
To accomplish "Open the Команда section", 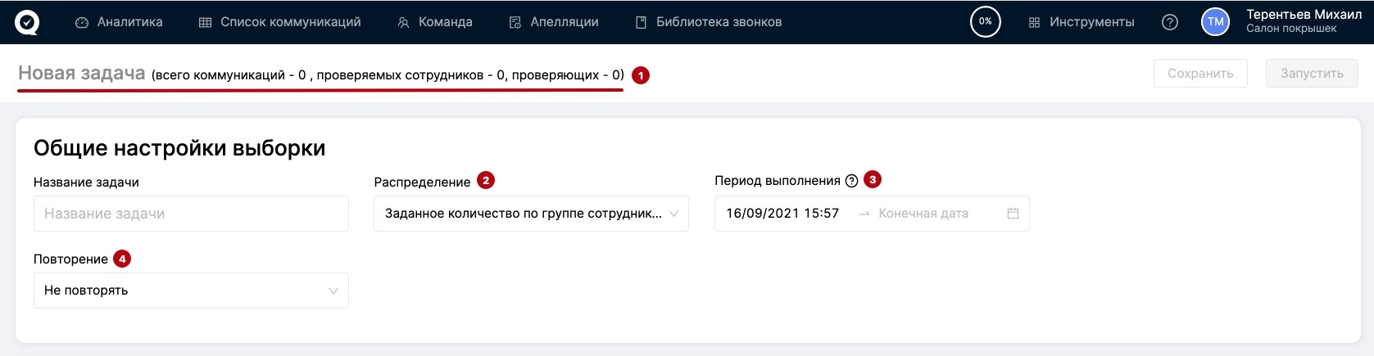I will 435,22.
